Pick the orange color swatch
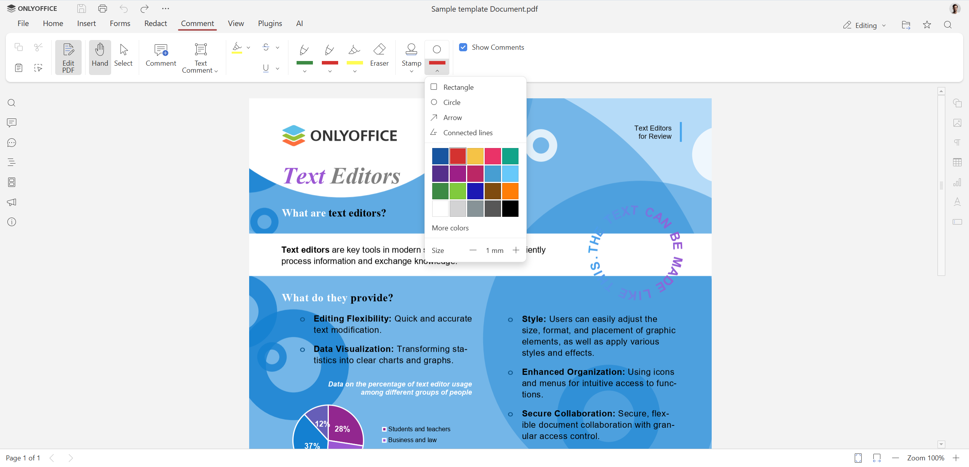The image size is (969, 467). coord(510,191)
